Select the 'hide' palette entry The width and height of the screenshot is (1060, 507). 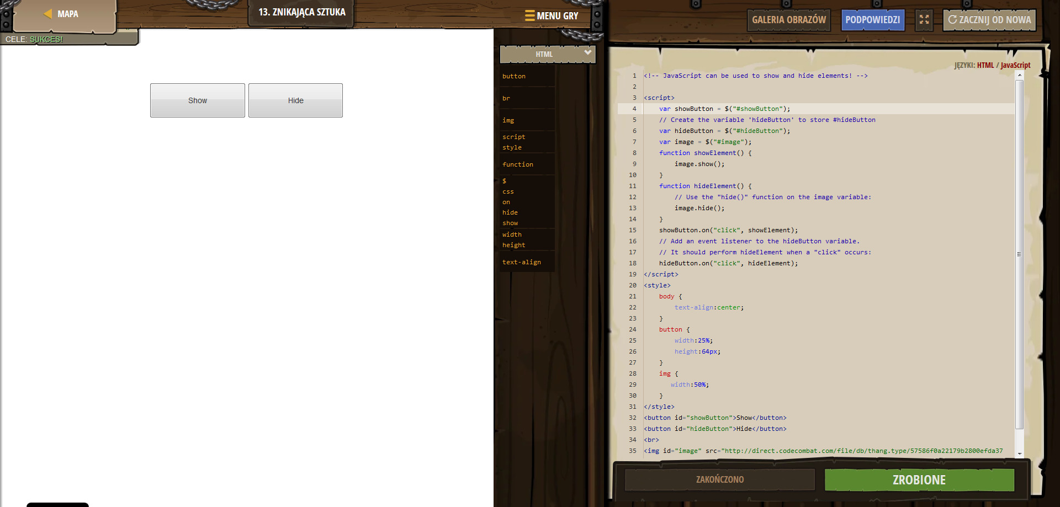coord(510,212)
